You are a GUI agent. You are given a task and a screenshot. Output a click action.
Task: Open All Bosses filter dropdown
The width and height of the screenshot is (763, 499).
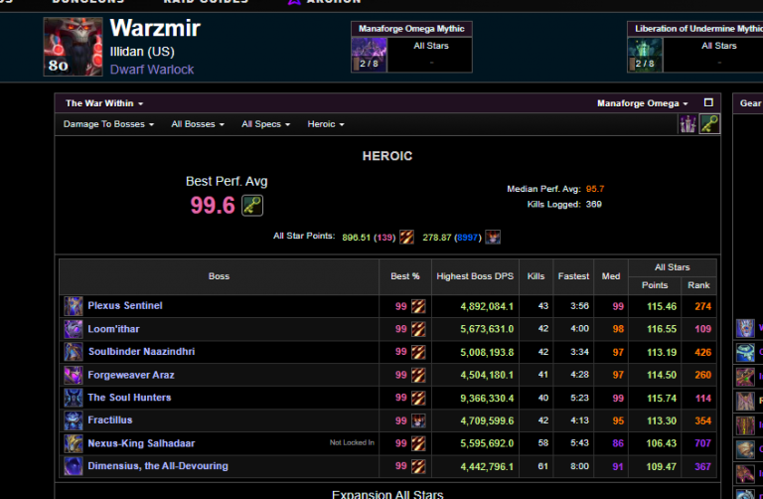[198, 124]
